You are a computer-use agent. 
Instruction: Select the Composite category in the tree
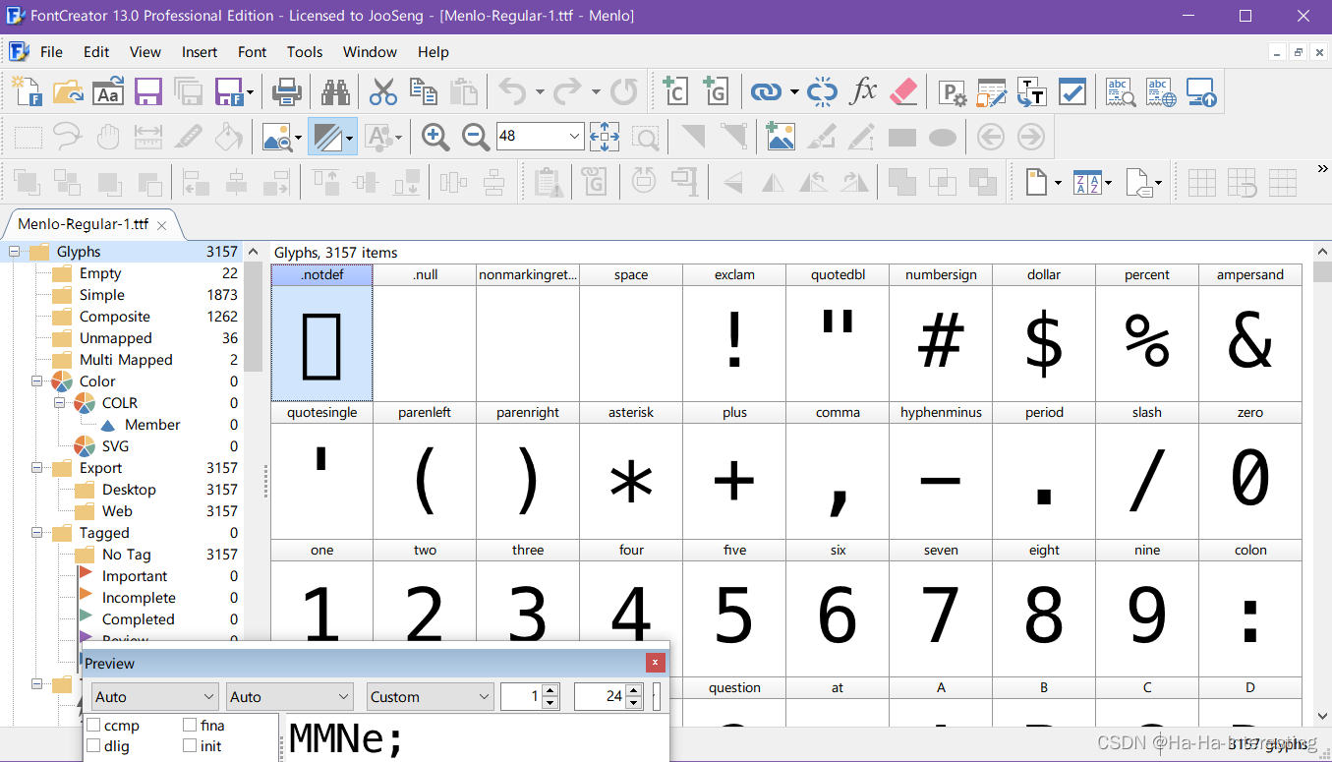pyautogui.click(x=114, y=317)
